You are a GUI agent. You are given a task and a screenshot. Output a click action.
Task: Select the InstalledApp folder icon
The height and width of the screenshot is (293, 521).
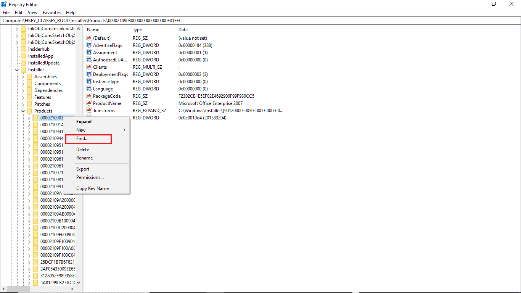[24, 56]
